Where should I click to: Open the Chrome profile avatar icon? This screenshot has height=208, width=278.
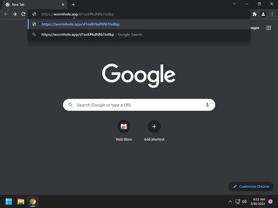(x=263, y=14)
